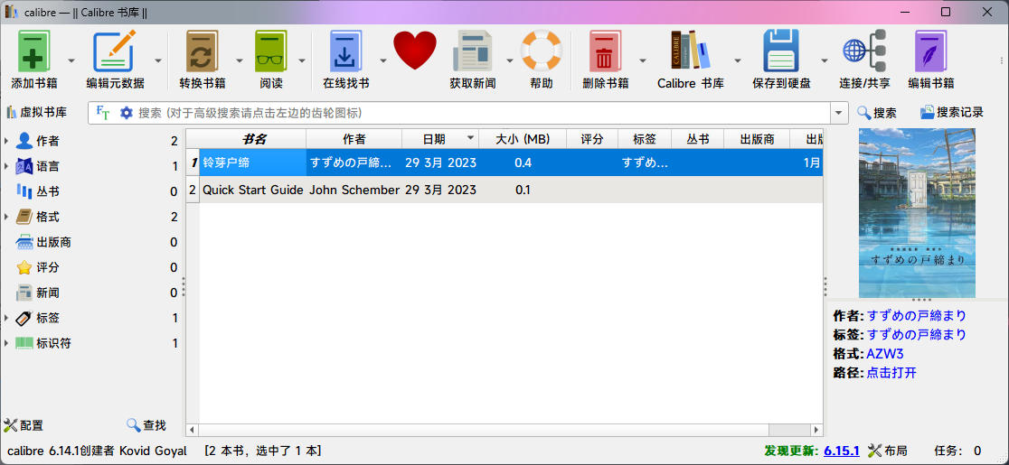1009x465 pixels.
Task: Open dropdown arrow next to 保存到硬盘
Action: pos(825,61)
